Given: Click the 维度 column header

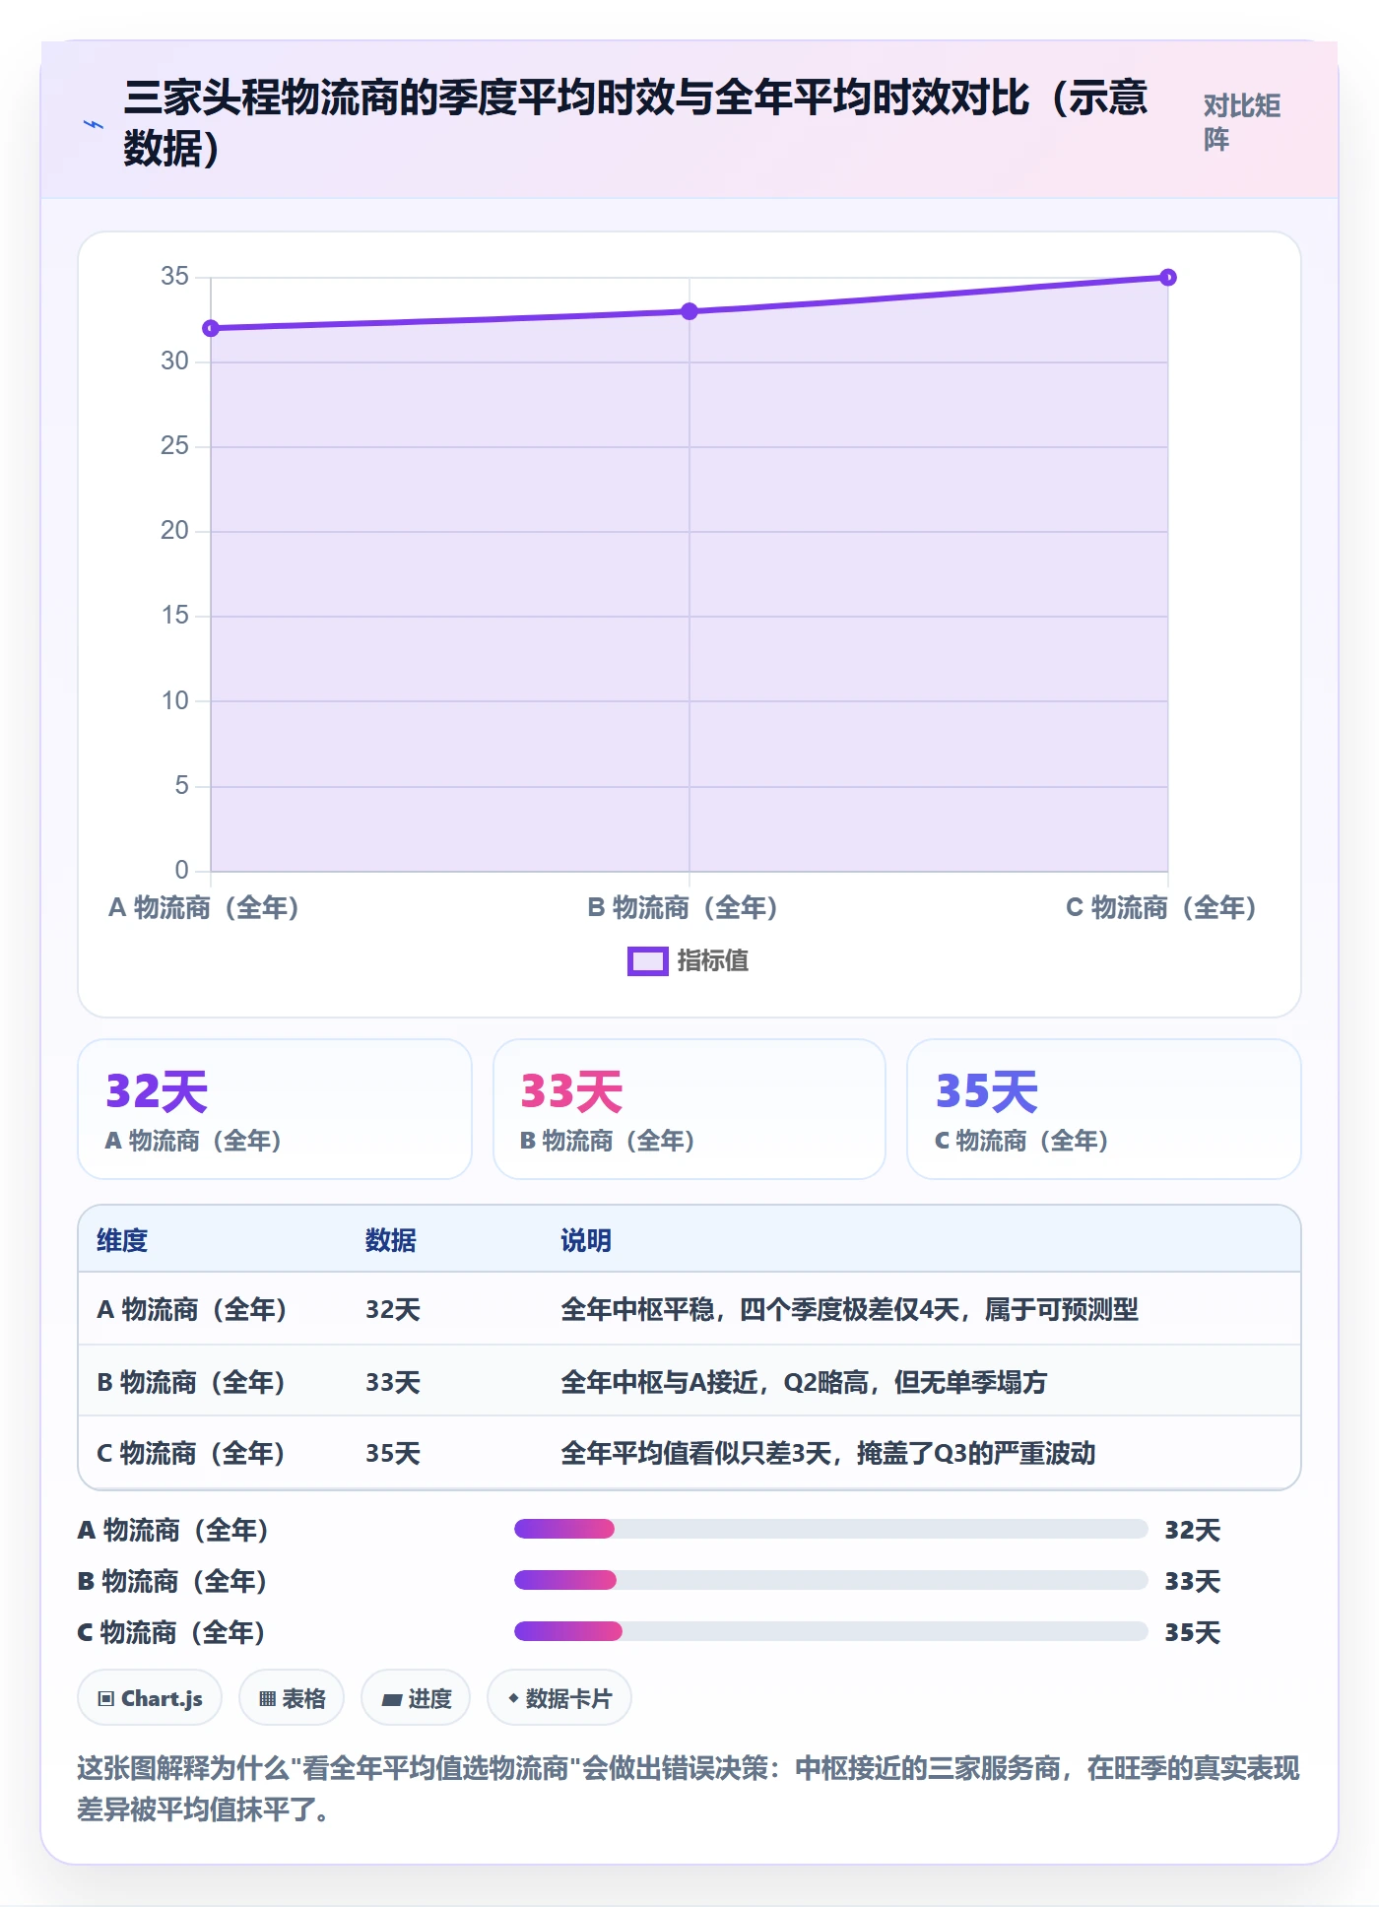Looking at the screenshot, I should point(122,1240).
